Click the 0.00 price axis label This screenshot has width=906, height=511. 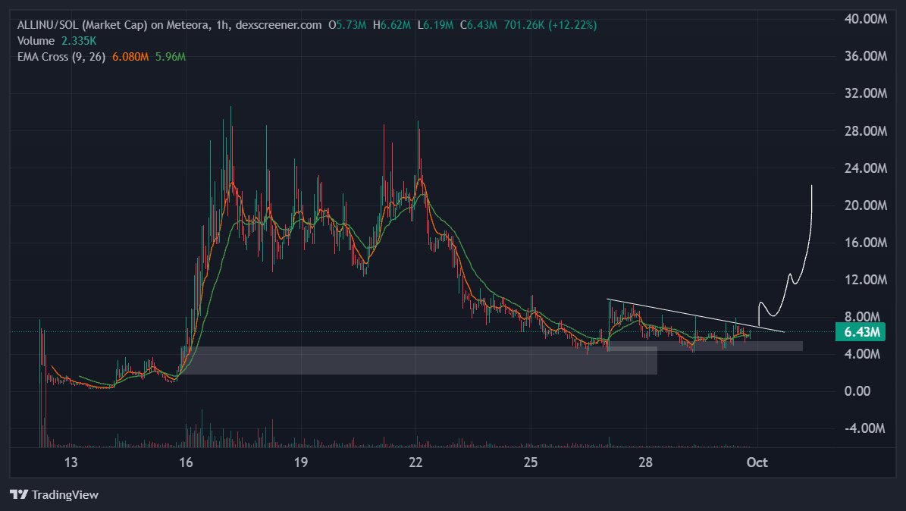[x=857, y=391]
